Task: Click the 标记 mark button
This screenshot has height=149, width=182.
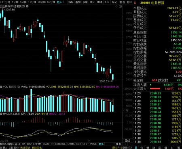Action: click(114, 2)
